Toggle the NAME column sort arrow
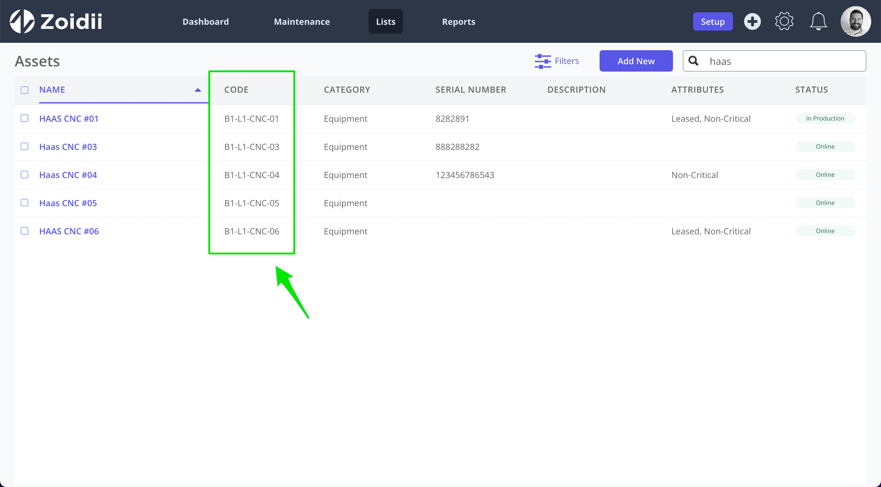 coord(198,90)
